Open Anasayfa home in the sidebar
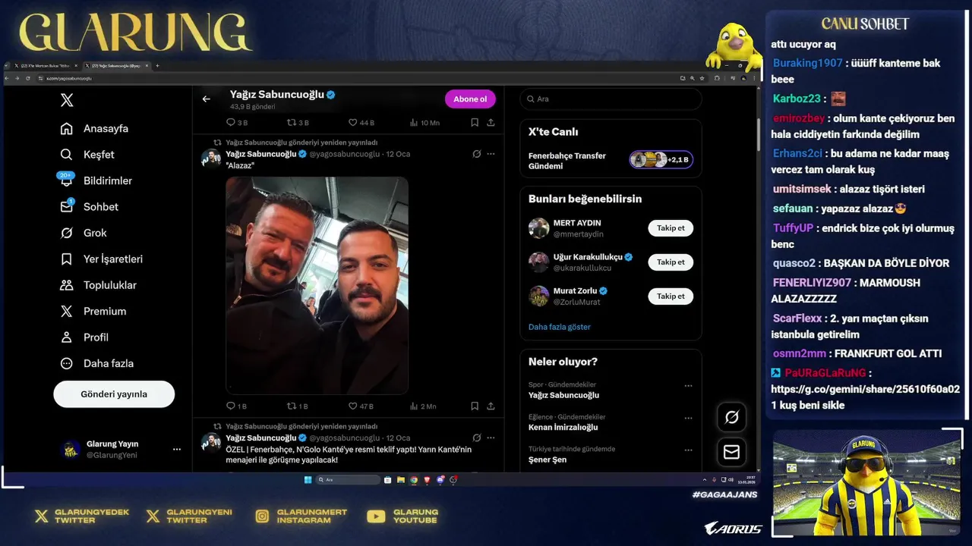Screen dimensions: 972x546 pyautogui.click(x=95, y=128)
